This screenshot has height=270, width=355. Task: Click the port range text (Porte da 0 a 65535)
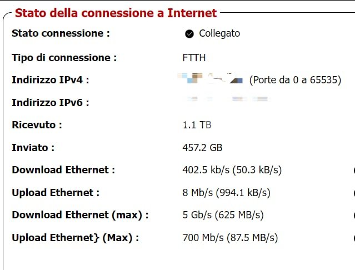295,80
